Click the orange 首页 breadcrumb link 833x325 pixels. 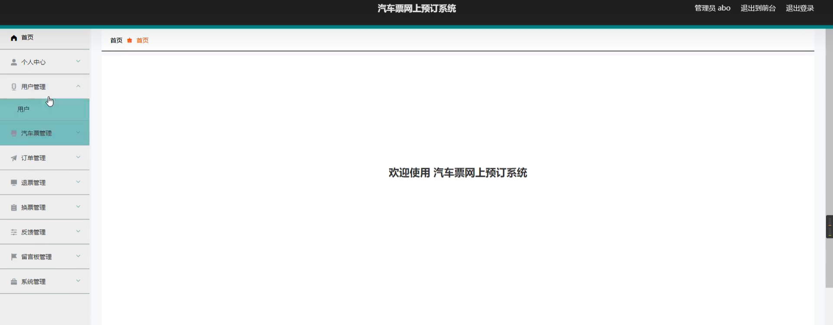point(142,40)
